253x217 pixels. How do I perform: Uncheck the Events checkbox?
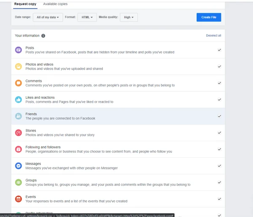point(219,199)
